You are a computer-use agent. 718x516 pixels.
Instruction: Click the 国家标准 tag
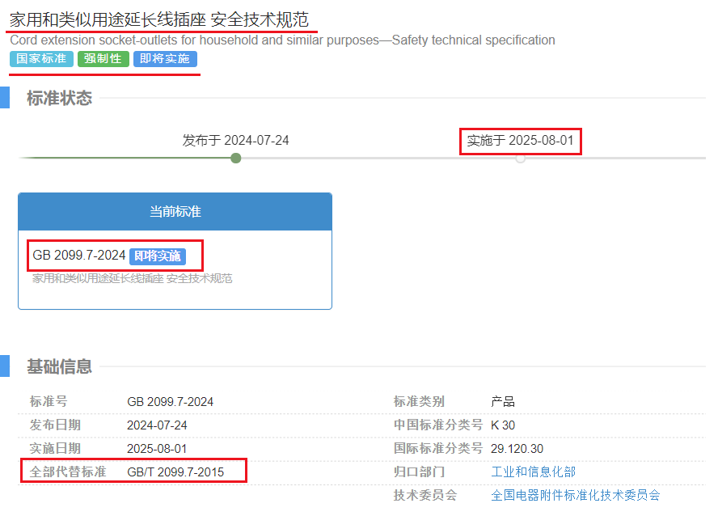click(41, 59)
